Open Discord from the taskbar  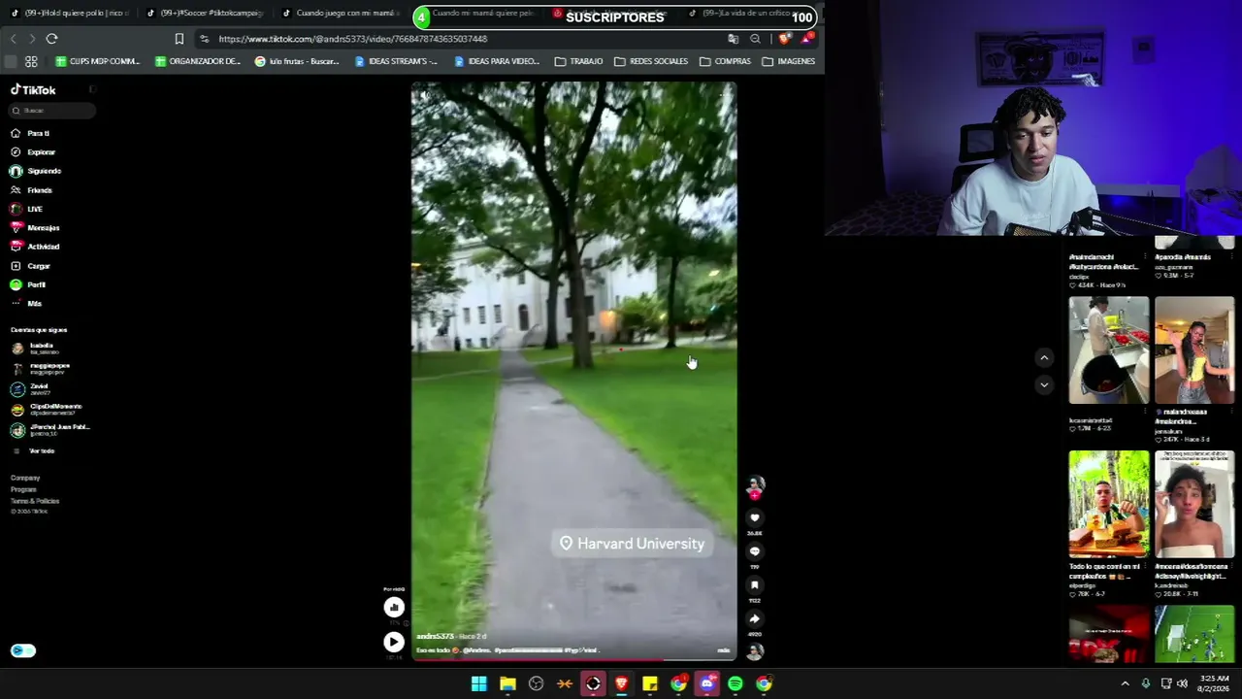click(707, 684)
